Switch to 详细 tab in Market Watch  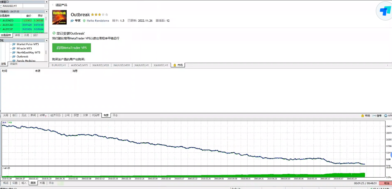point(17,35)
